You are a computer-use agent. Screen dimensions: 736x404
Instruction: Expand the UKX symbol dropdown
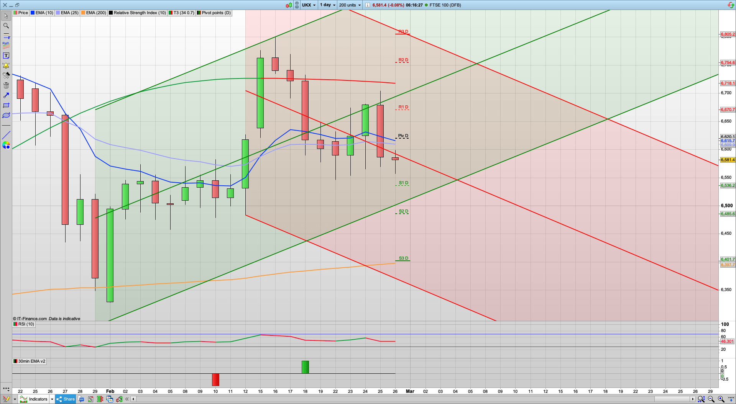309,5
